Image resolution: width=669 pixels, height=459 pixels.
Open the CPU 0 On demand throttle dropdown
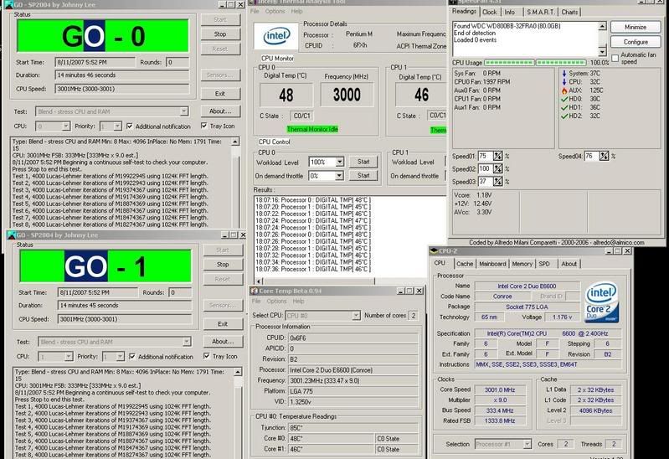pos(337,176)
